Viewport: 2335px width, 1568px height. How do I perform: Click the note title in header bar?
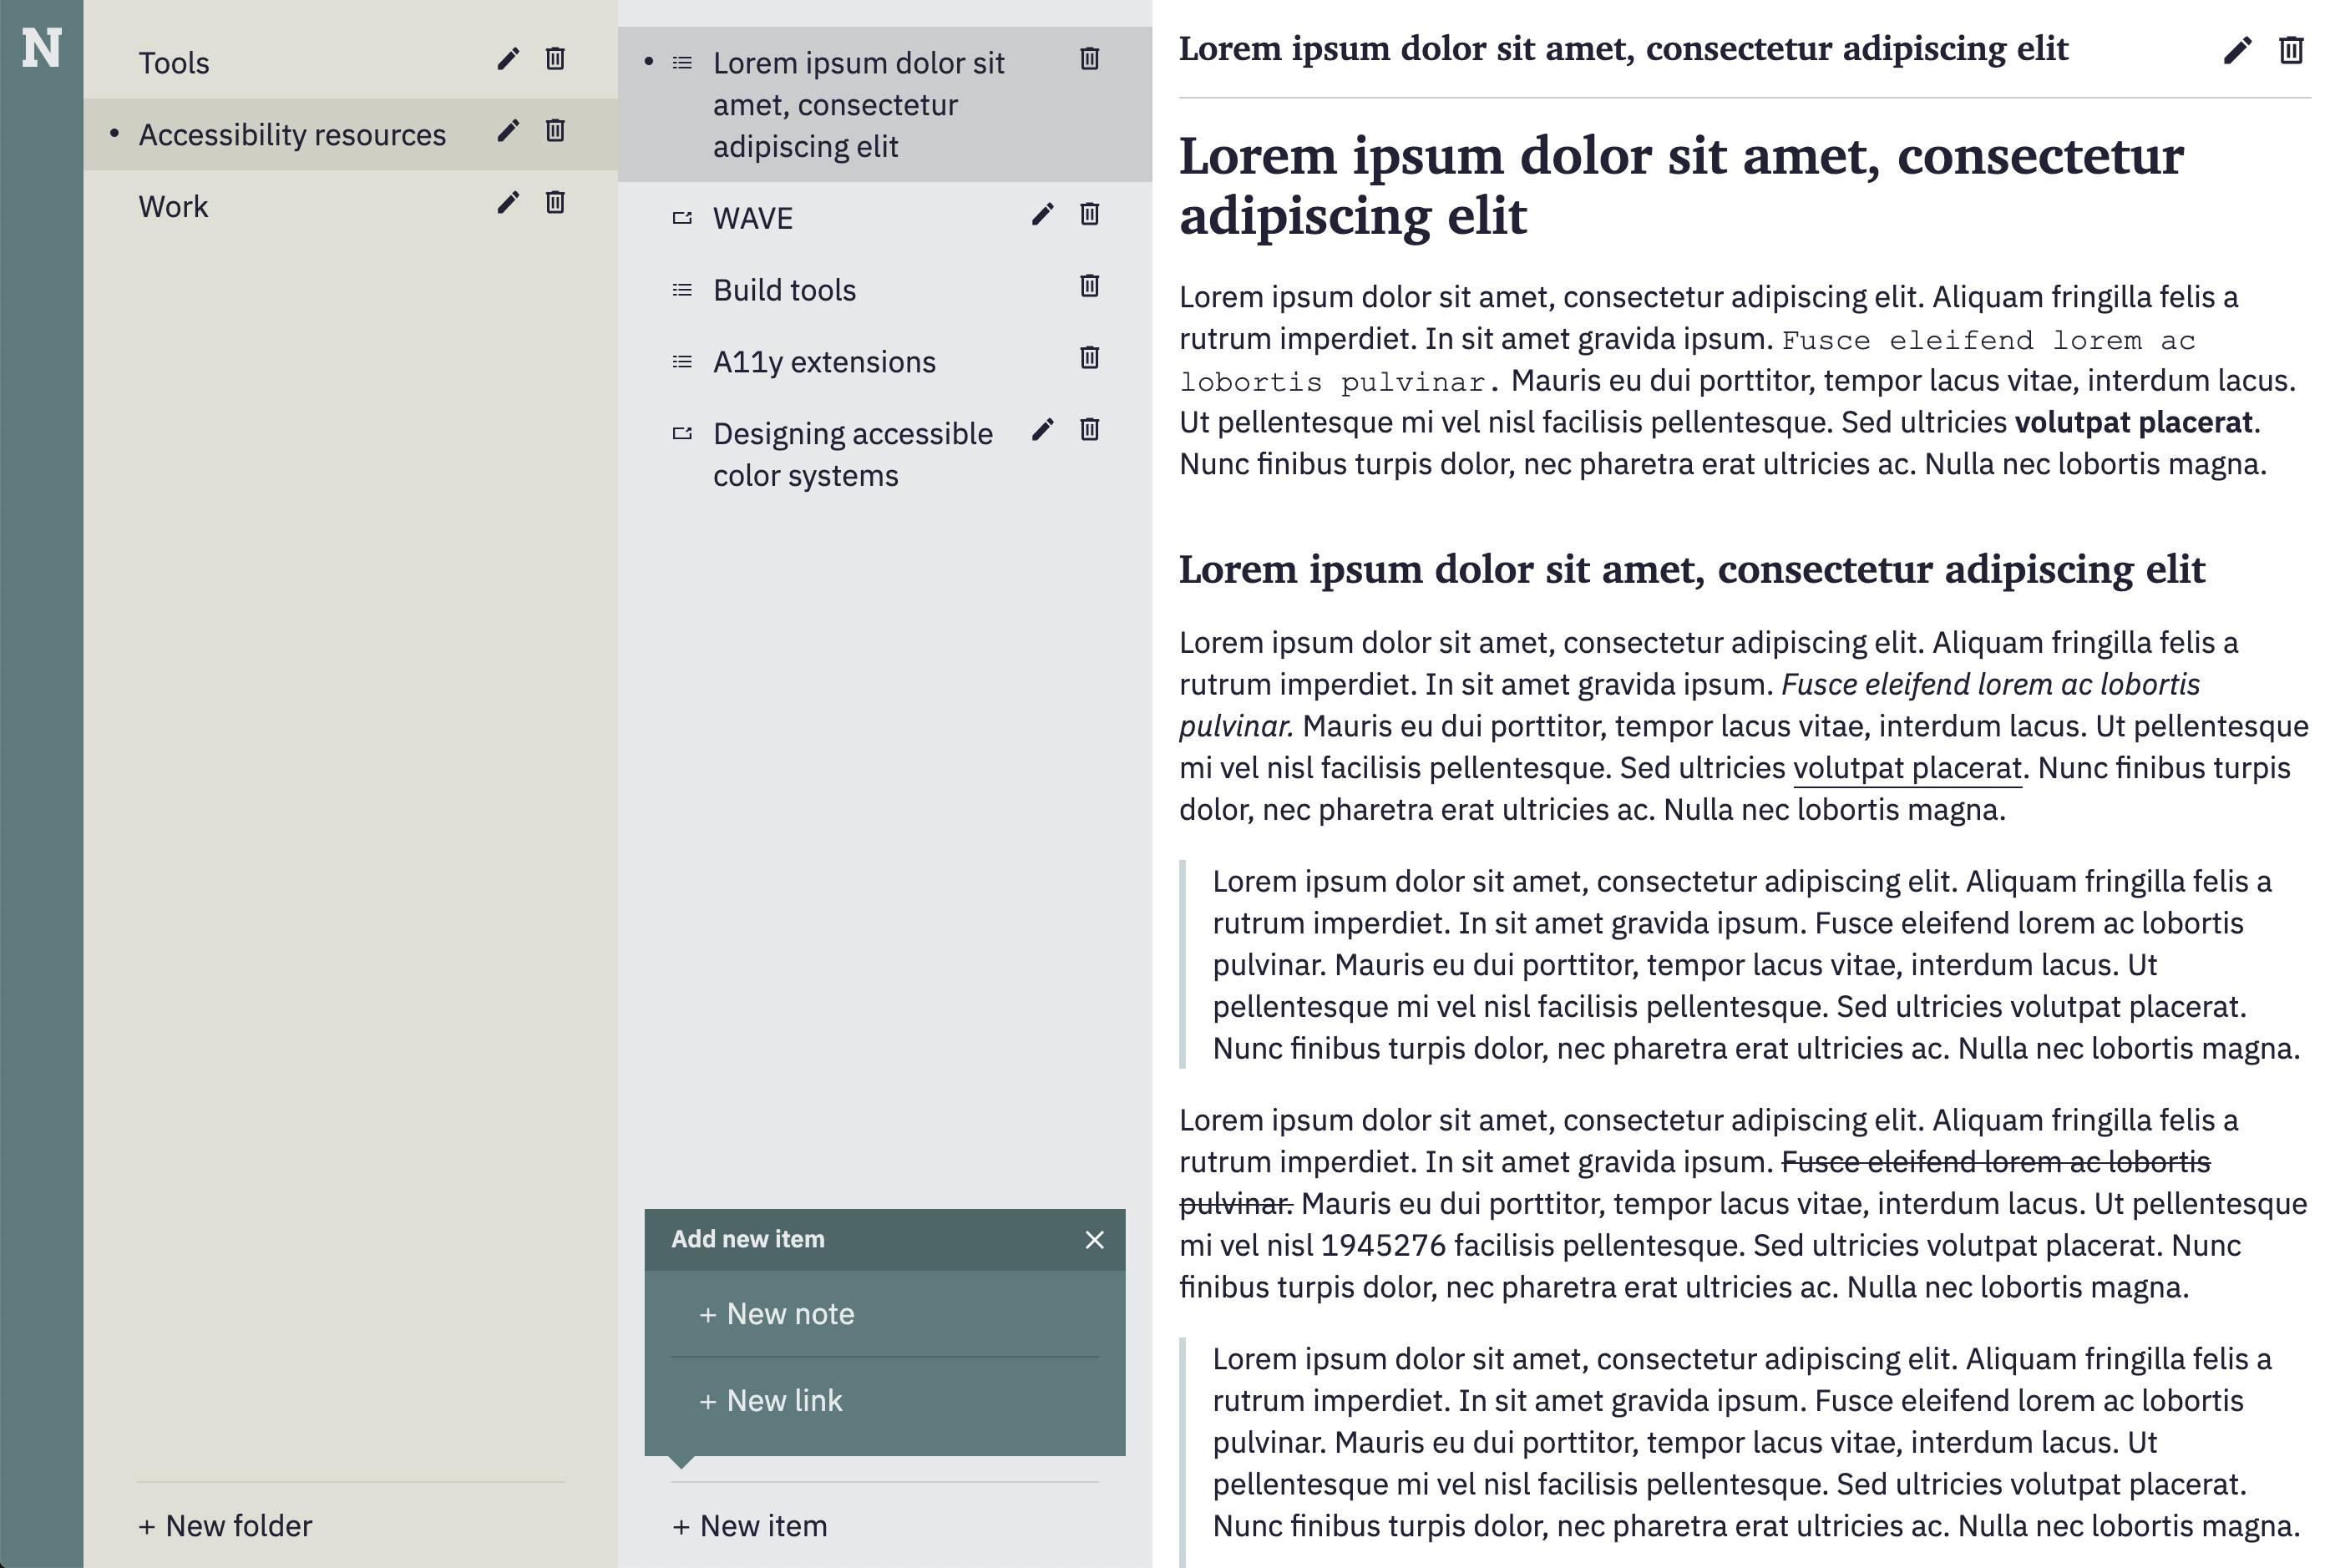pyautogui.click(x=1623, y=49)
